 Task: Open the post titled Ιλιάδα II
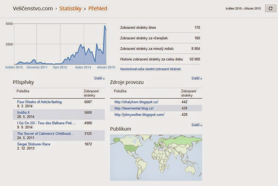pyautogui.click(x=23, y=112)
